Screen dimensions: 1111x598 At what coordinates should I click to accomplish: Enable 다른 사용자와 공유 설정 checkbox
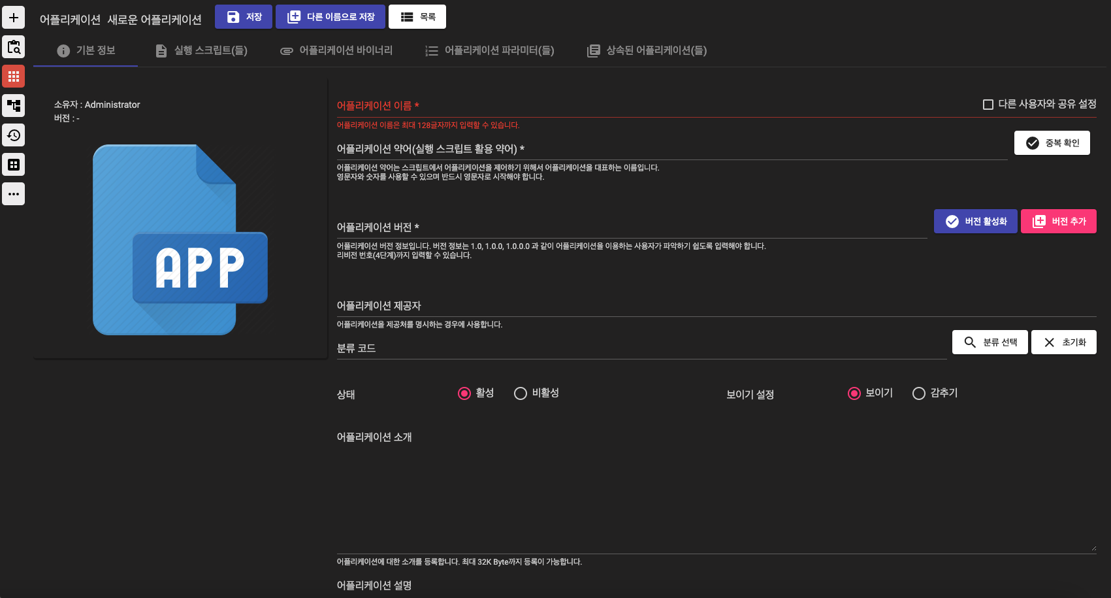coord(987,104)
